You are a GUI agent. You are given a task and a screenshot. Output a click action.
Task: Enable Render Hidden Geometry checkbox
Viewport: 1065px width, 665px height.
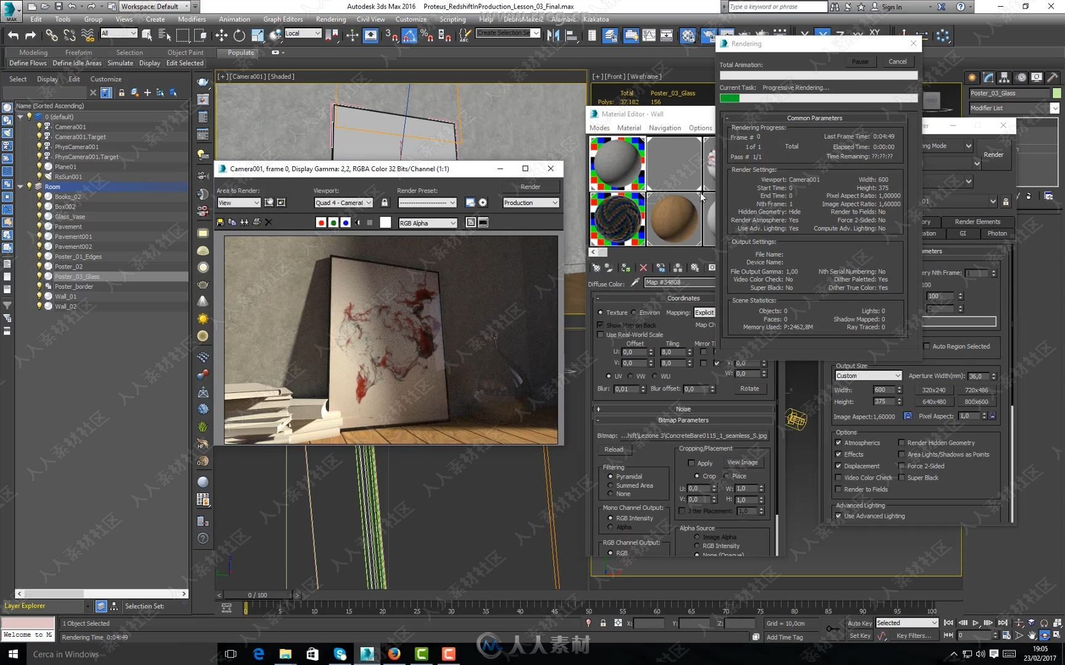tap(901, 443)
